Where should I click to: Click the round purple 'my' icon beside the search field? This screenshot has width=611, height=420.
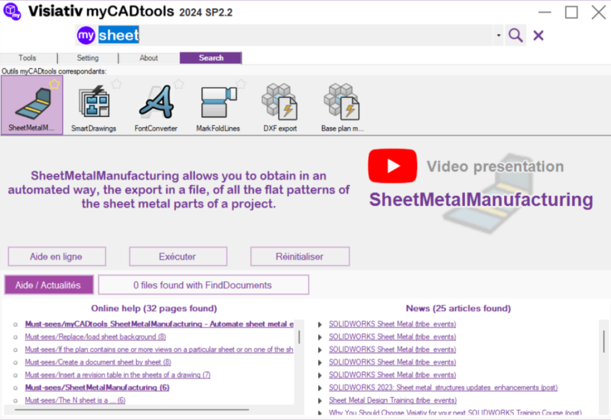coord(86,35)
